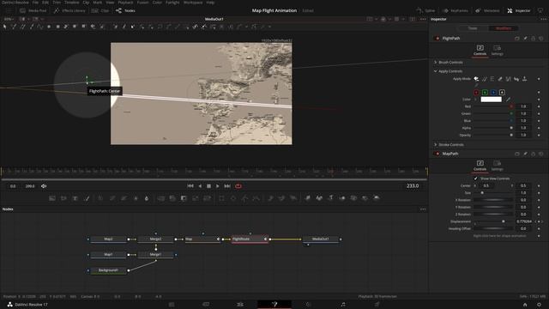Toggle MapPath modifier enable dot

point(437,154)
